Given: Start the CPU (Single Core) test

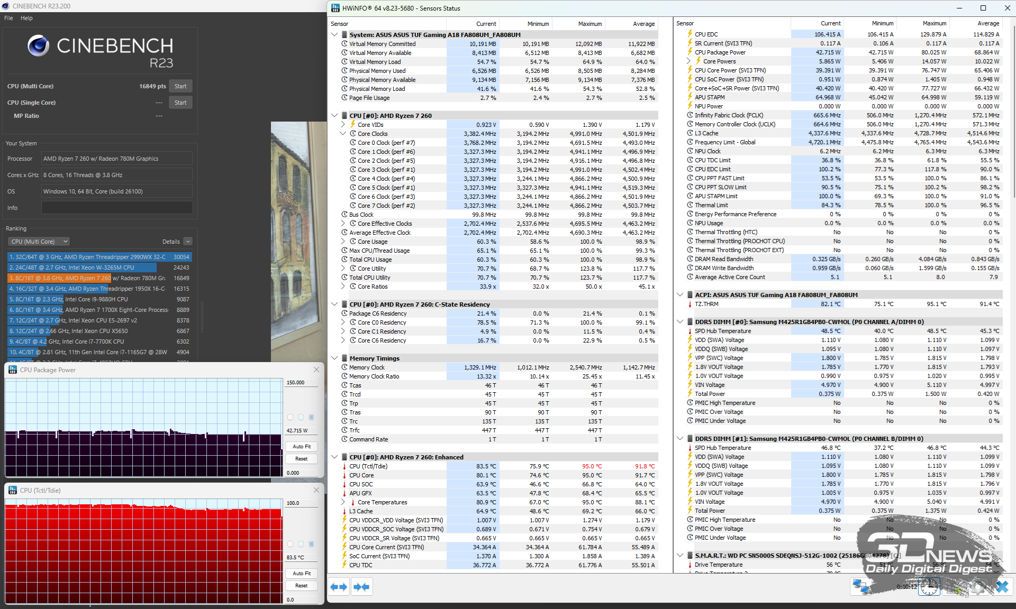Looking at the screenshot, I should [x=180, y=103].
